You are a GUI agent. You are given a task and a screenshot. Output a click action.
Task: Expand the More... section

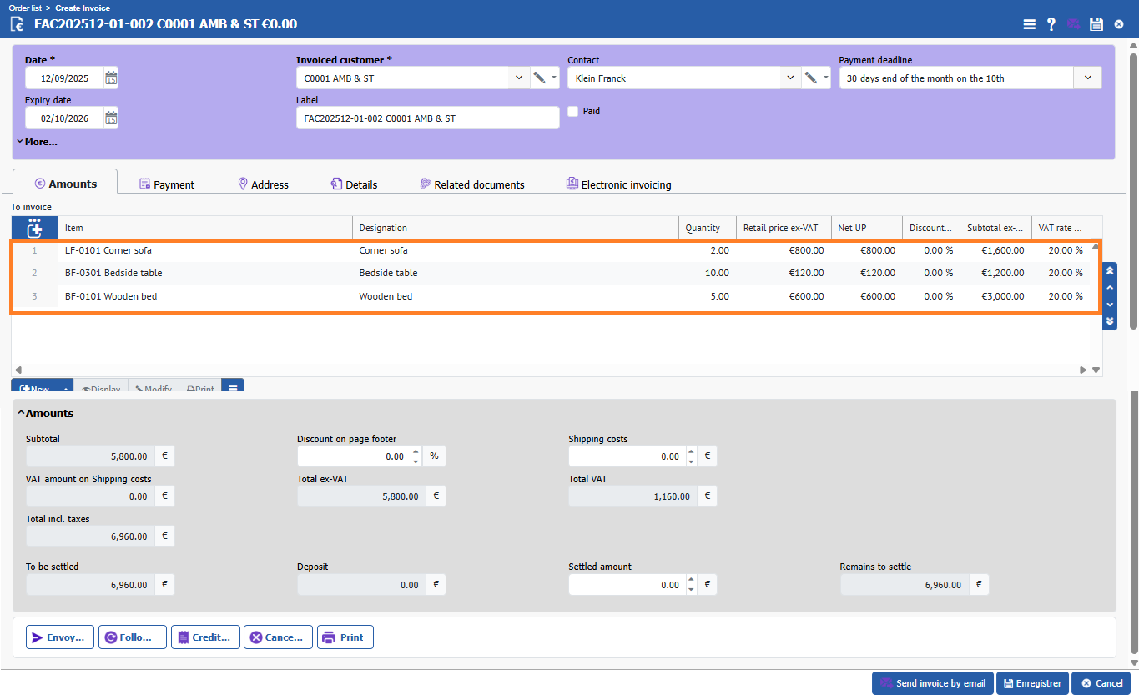coord(37,142)
